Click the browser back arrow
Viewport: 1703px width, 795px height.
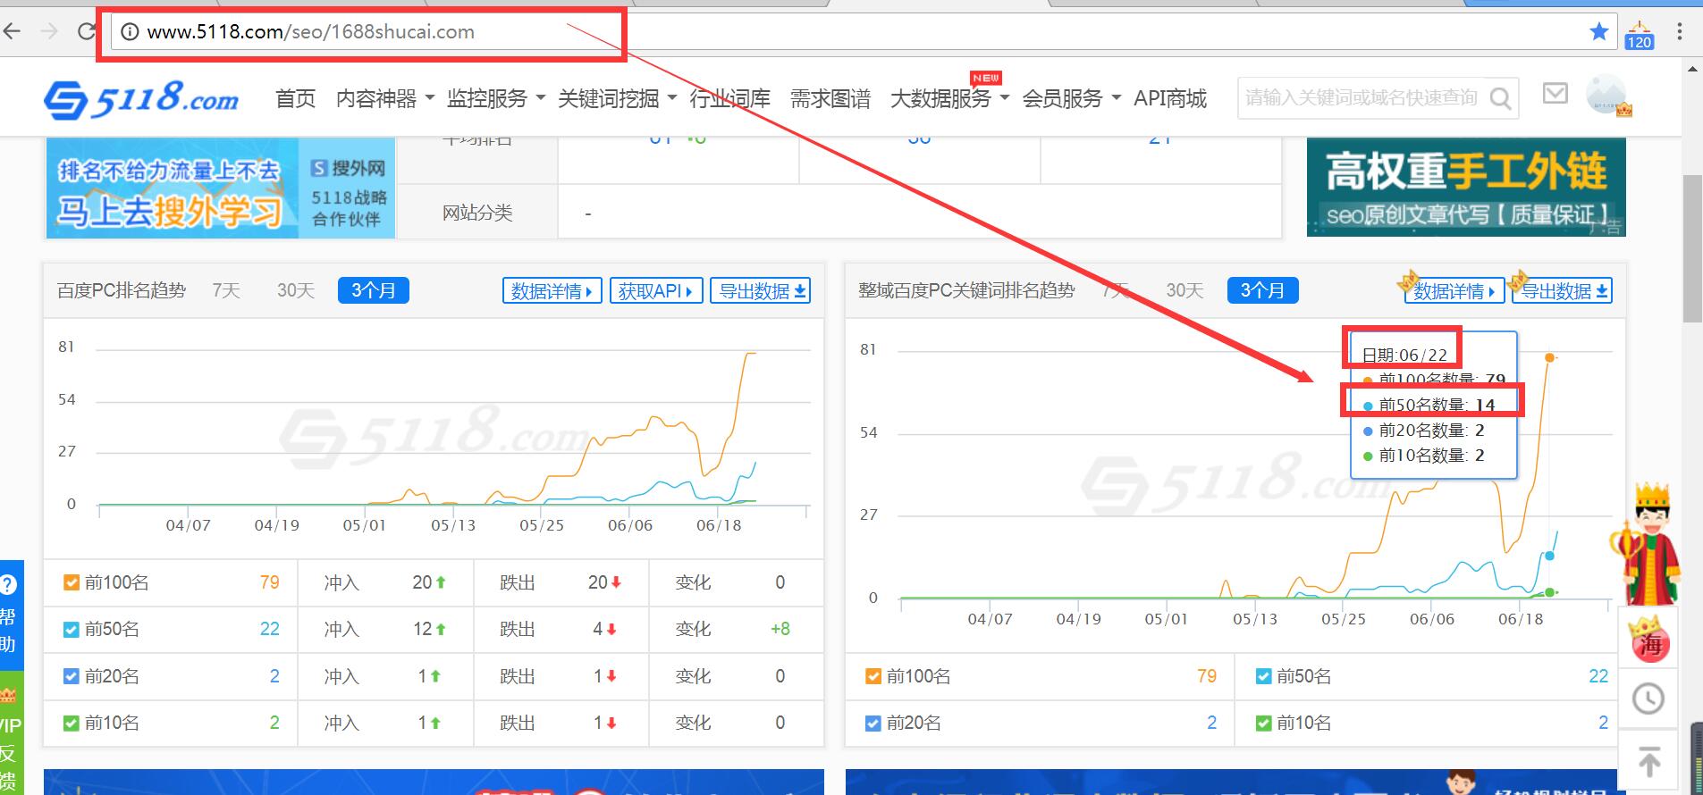click(12, 32)
